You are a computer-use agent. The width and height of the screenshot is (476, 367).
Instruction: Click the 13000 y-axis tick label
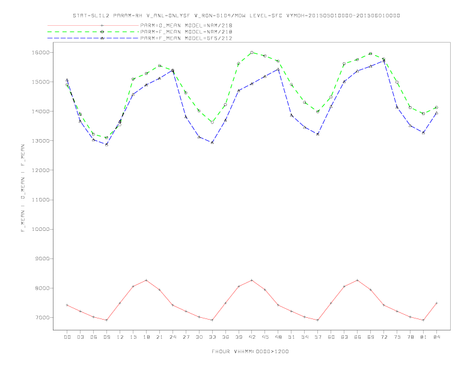40,141
